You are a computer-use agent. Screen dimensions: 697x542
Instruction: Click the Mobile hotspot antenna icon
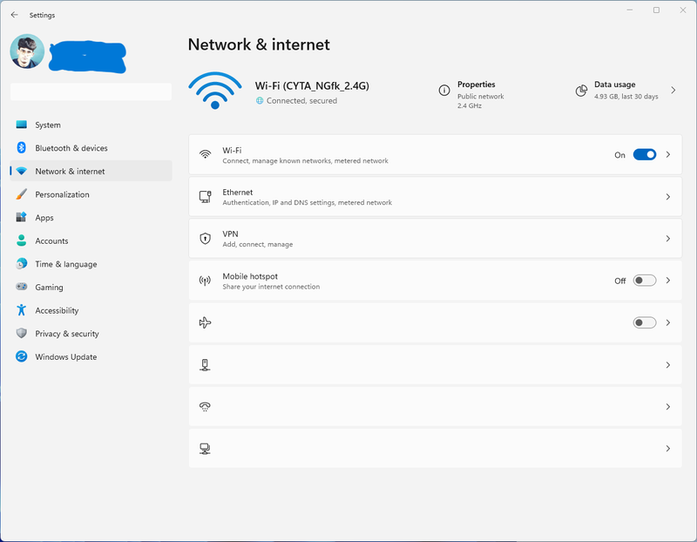[x=206, y=281]
